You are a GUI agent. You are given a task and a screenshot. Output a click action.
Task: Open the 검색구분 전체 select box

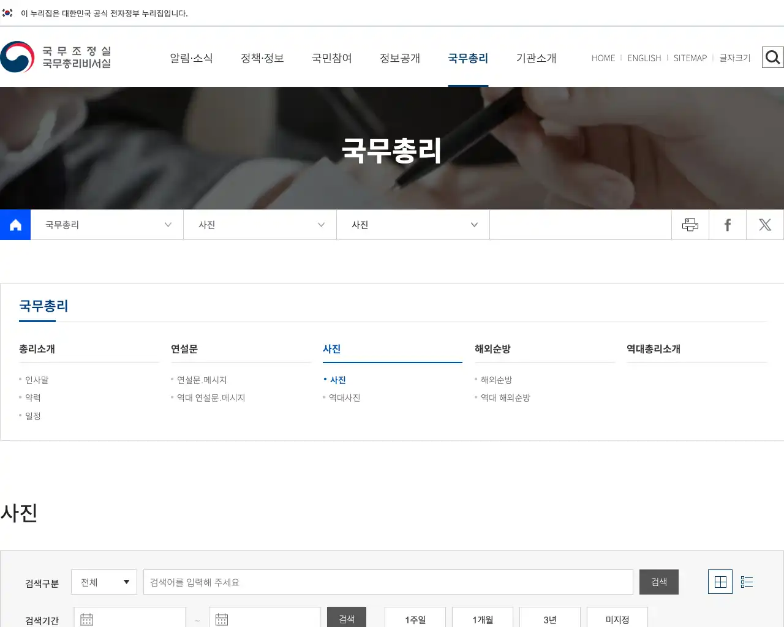point(104,582)
